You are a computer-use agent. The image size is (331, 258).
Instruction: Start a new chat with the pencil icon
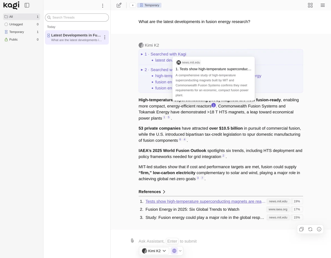tap(119, 5)
